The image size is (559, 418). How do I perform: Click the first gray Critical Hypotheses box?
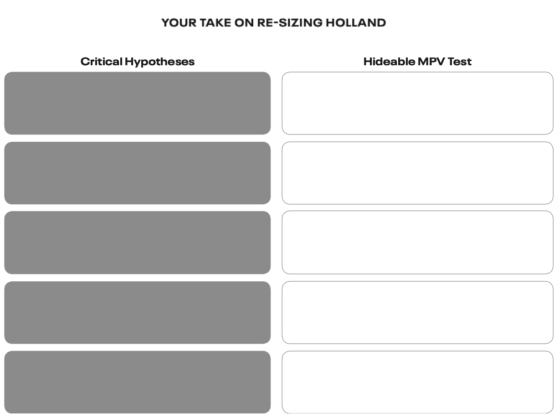click(137, 103)
